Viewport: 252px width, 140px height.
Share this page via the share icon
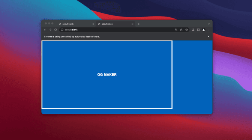tap(181, 30)
